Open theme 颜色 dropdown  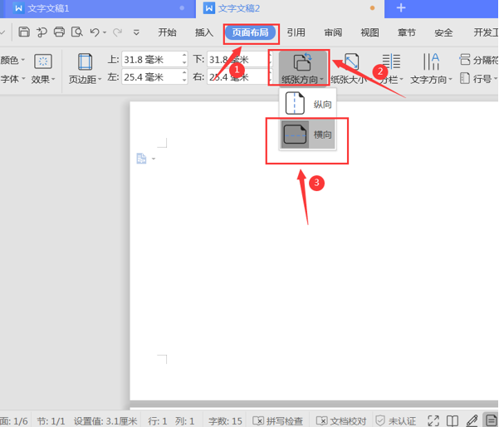pyautogui.click(x=12, y=60)
